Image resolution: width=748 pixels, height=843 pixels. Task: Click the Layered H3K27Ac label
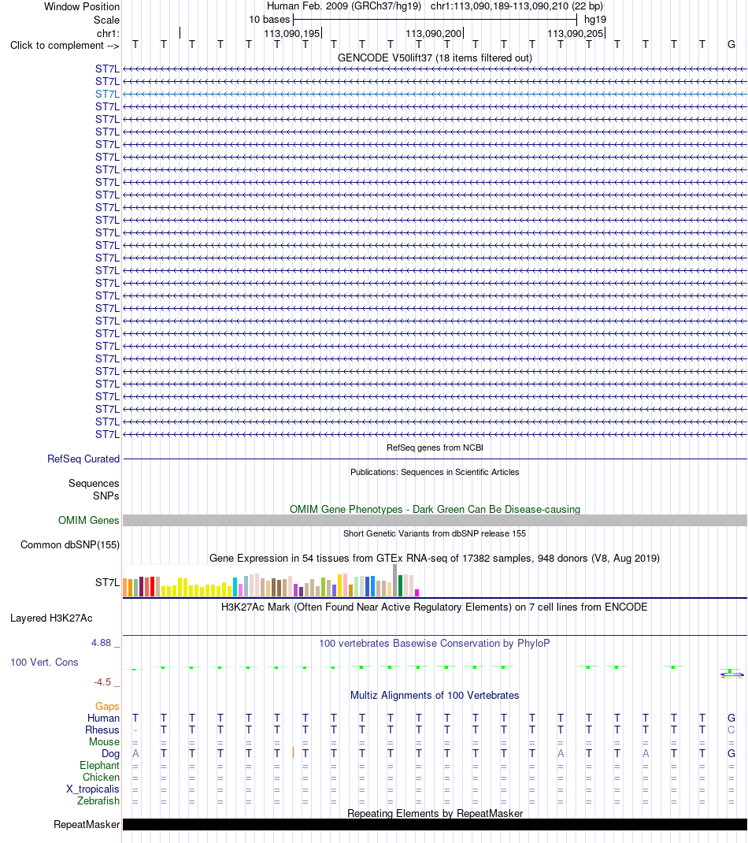pyautogui.click(x=51, y=618)
